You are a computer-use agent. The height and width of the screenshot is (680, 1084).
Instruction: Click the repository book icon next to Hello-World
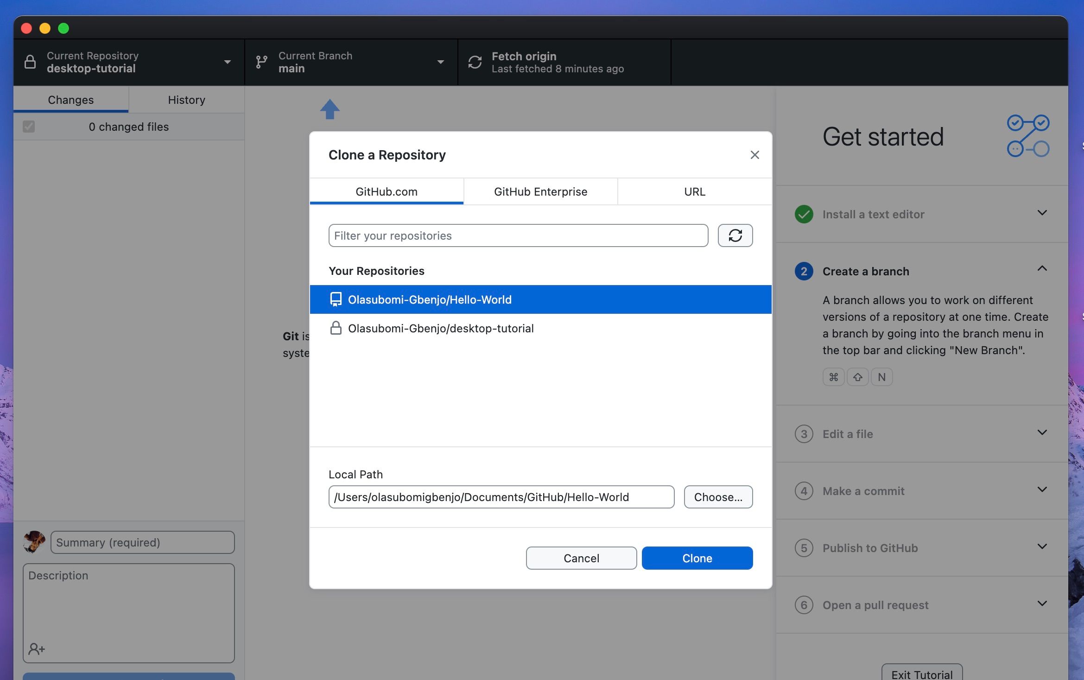click(x=335, y=299)
